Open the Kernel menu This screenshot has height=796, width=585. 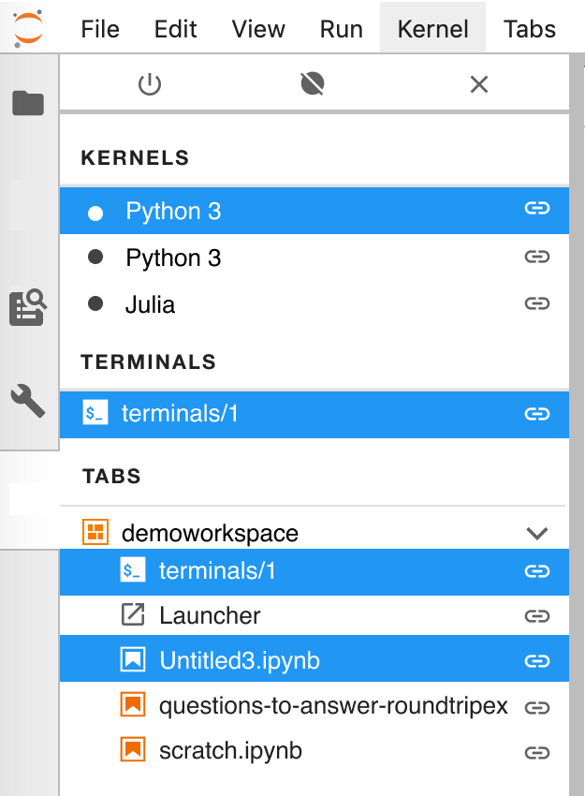[x=432, y=29]
